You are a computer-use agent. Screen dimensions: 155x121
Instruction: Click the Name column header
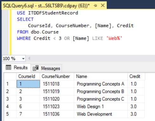pos(101,76)
